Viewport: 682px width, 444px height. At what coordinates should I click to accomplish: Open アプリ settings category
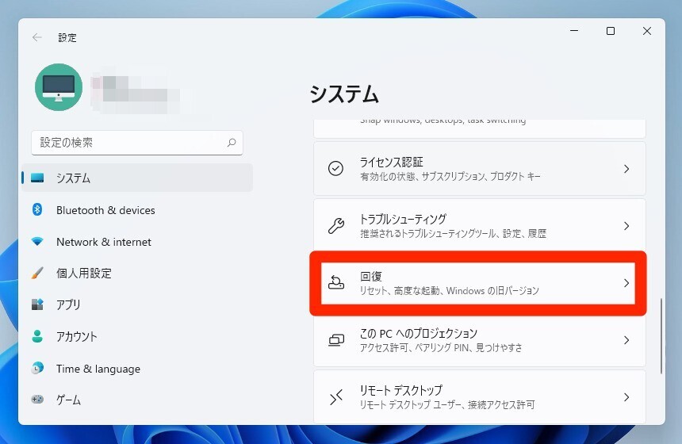click(x=137, y=304)
